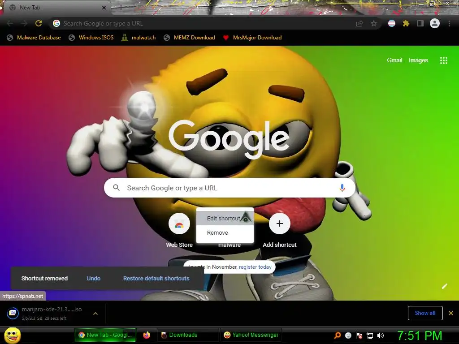Click Restore default shortcuts
The image size is (459, 344).
156,279
